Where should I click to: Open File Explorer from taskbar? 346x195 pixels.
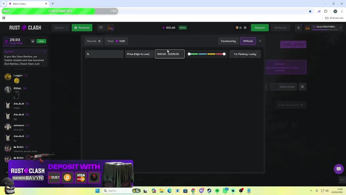point(161,191)
